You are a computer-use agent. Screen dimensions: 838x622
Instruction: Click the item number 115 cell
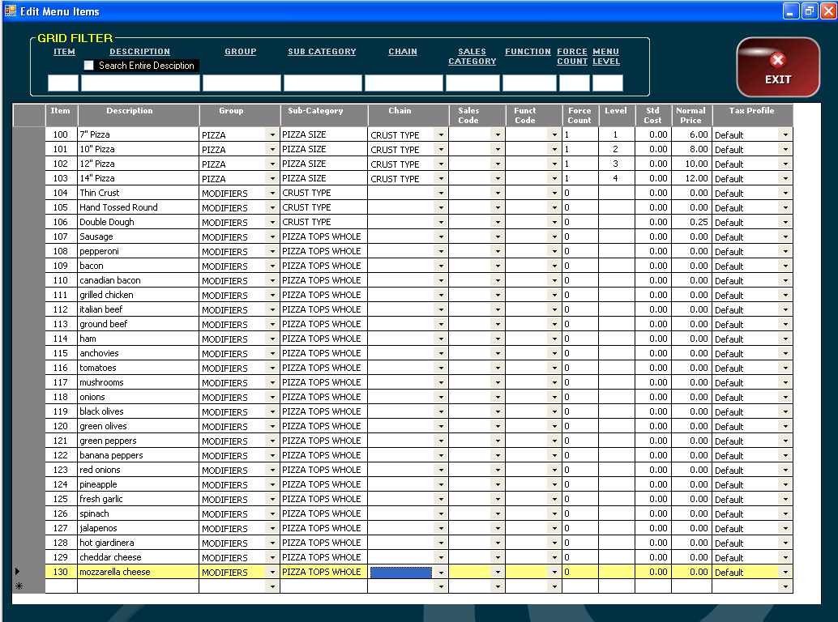[x=61, y=353]
